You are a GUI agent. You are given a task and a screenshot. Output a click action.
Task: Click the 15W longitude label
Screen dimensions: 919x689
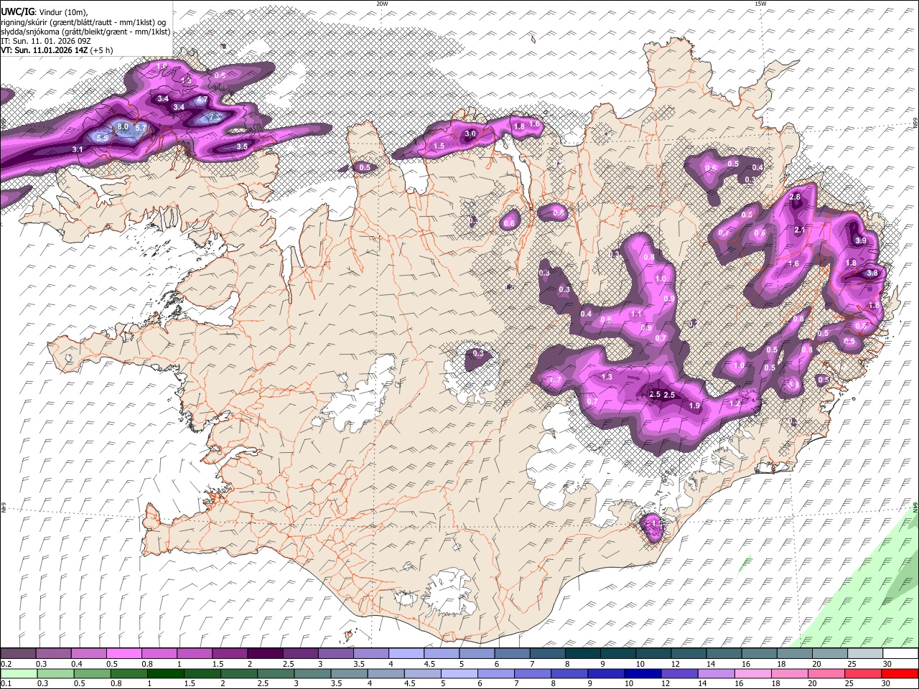click(760, 4)
